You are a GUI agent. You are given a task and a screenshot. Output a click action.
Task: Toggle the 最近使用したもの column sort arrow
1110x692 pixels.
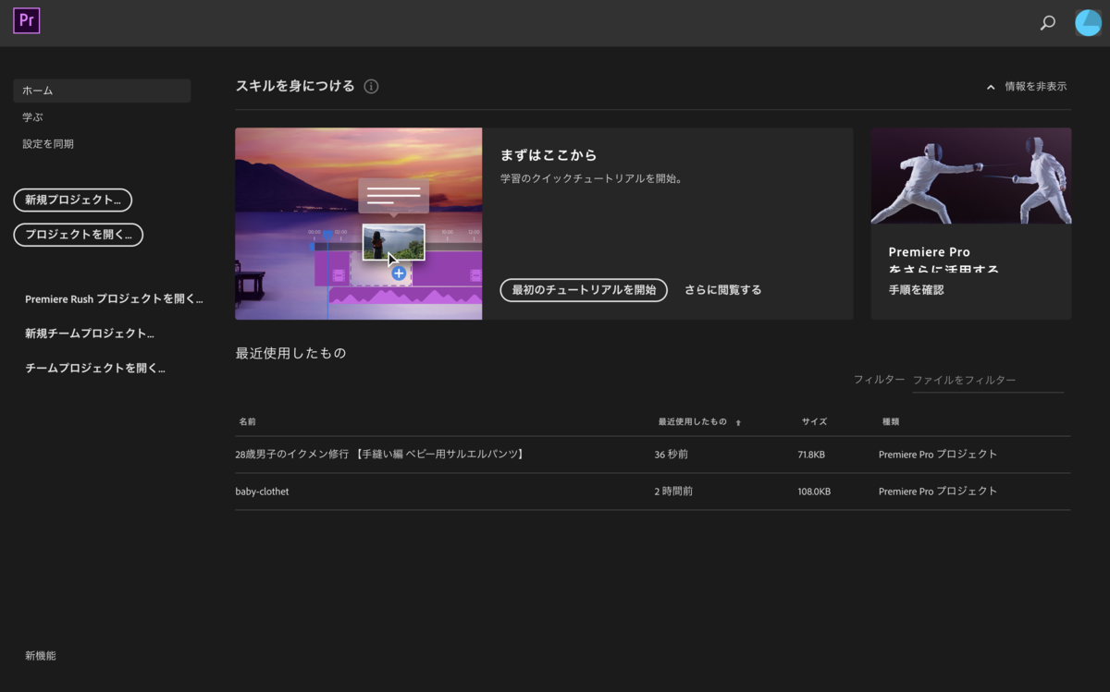click(738, 422)
